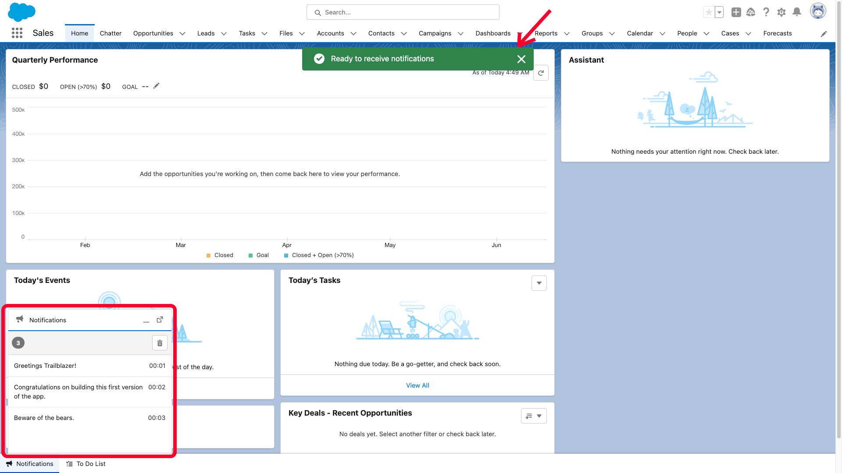Click the blue Closed + Open legend swatch

[286, 256]
